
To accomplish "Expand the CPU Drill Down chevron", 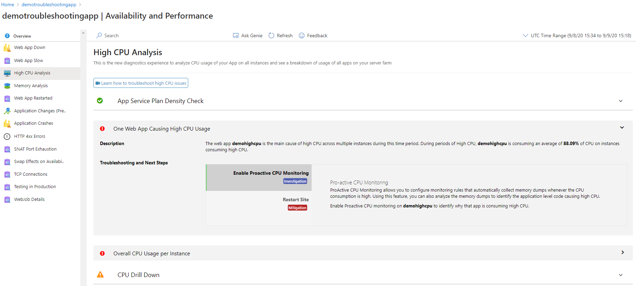I will point(620,275).
